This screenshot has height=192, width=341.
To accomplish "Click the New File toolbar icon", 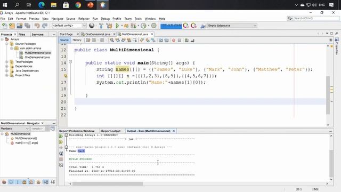I will (x=5, y=26).
